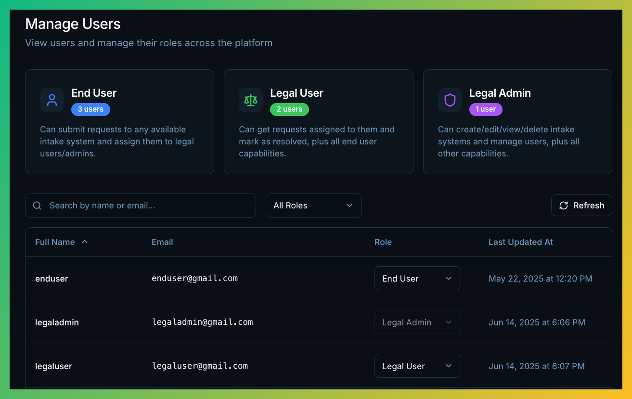Viewport: 632px width, 399px height.
Task: Open enduser's role selection dropdown
Action: (417, 278)
